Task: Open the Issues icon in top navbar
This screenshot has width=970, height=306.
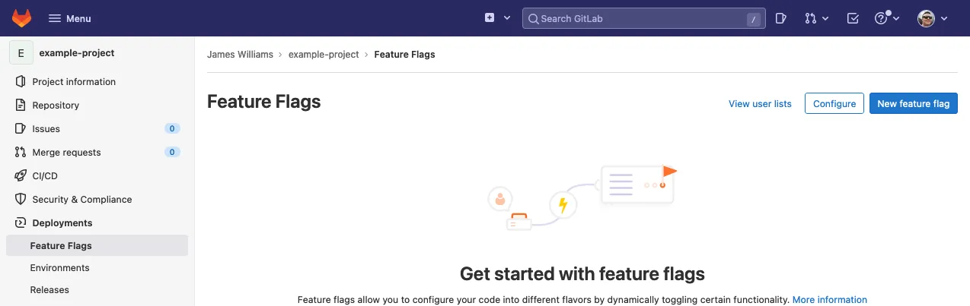Action: pyautogui.click(x=780, y=18)
